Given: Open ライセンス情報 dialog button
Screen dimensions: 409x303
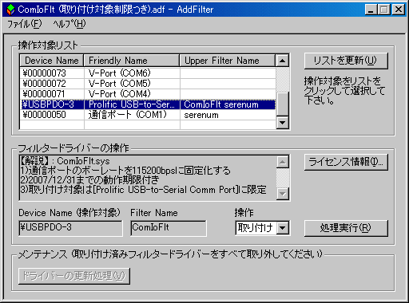Looking at the screenshot, I should (346, 162).
